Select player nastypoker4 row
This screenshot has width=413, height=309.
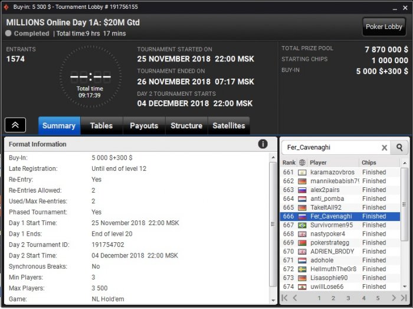[340, 234]
